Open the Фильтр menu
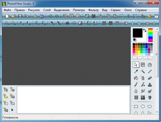 [93, 10]
